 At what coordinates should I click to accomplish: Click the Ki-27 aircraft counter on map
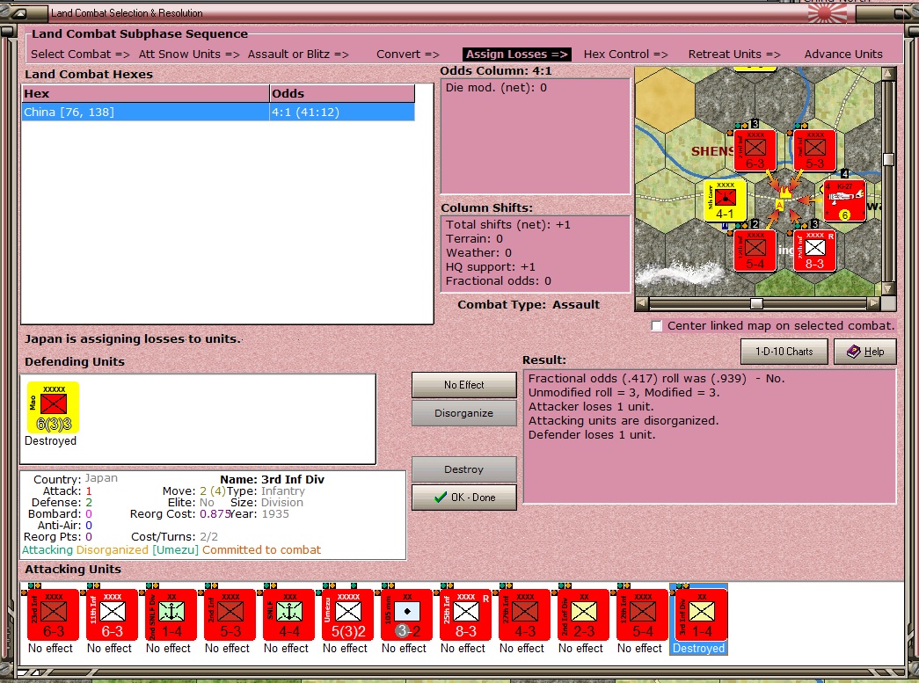pos(844,201)
